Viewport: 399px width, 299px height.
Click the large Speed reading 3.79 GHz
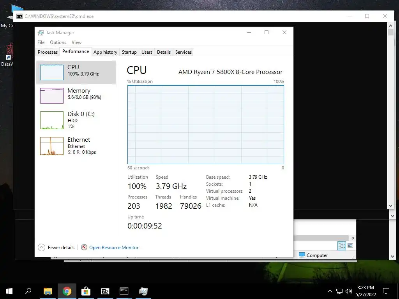[x=171, y=186]
